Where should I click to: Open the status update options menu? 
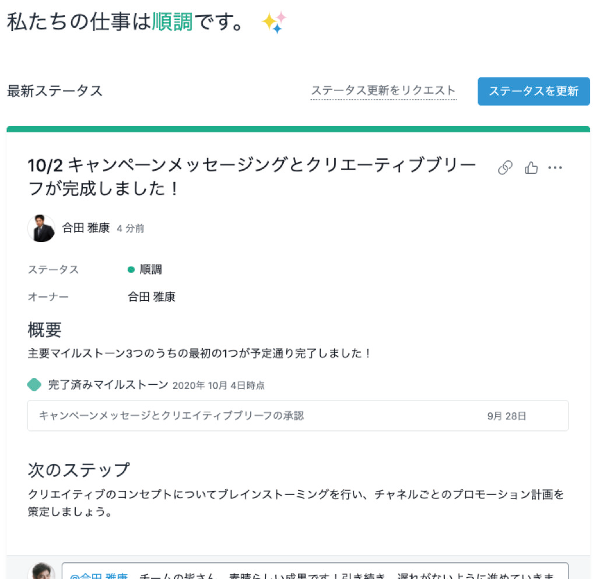(556, 167)
